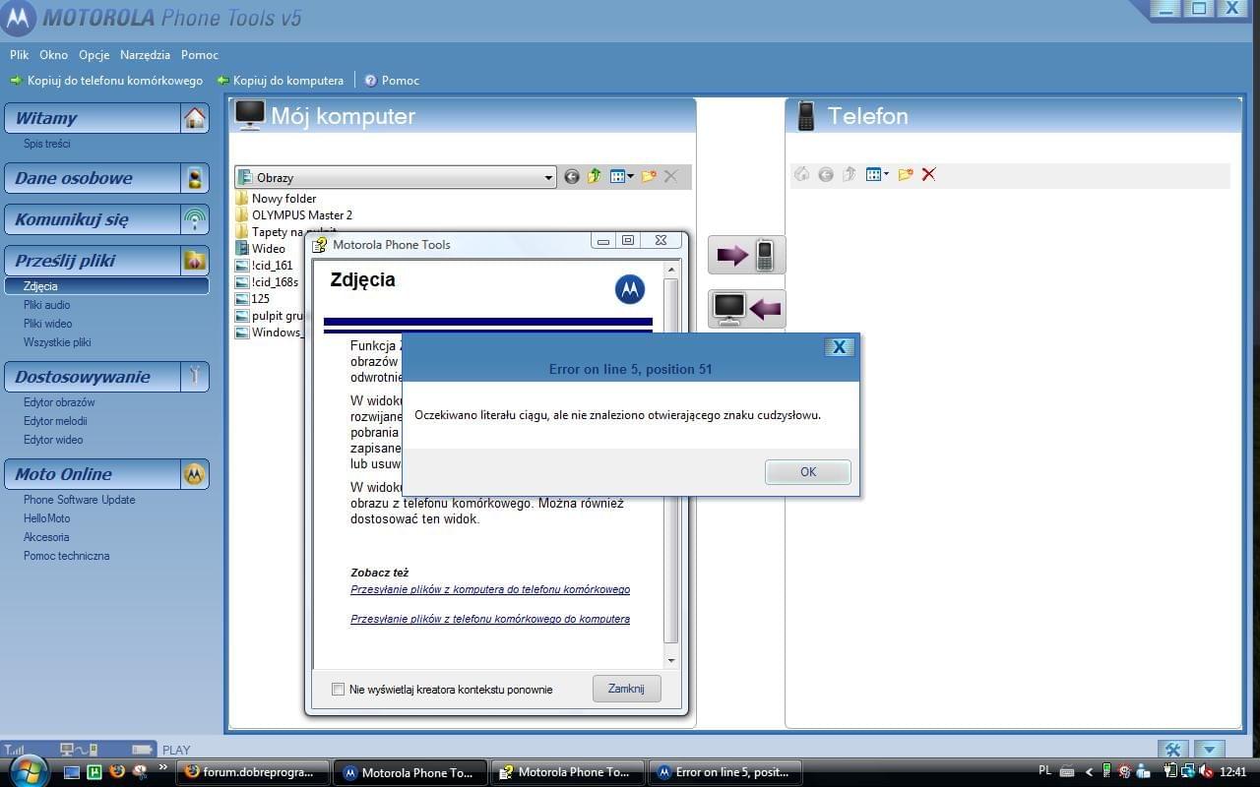Click the Pomoc toolbar button with question icon
The height and width of the screenshot is (787, 1260).
click(392, 81)
